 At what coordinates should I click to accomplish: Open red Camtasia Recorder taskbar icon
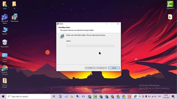pos(129,97)
